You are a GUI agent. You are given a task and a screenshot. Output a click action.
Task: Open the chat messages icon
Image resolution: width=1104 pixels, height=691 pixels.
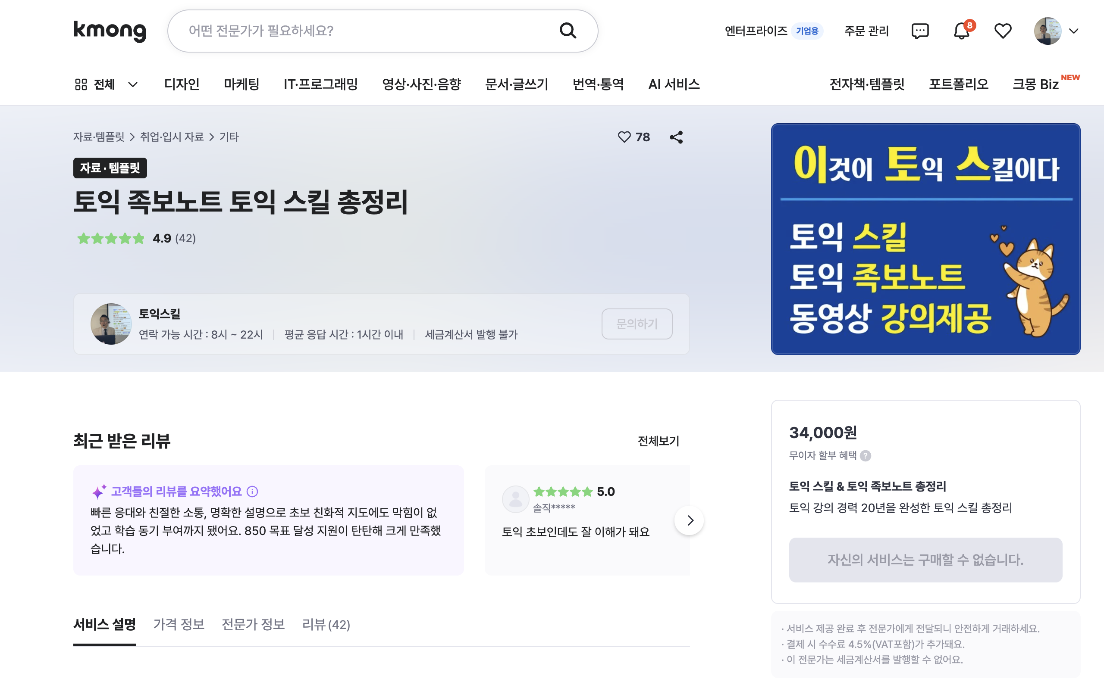pos(919,31)
